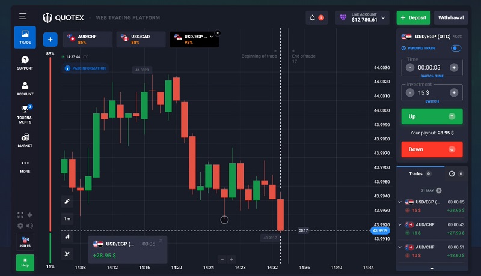Click the Join Us icon
This screenshot has height=276, width=481.
[25, 242]
